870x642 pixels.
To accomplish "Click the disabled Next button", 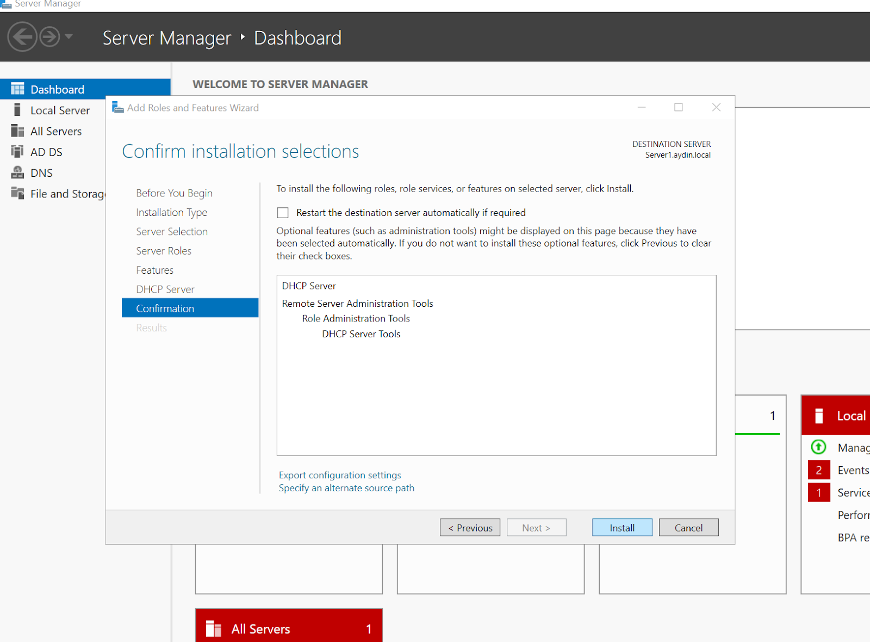I will (536, 528).
